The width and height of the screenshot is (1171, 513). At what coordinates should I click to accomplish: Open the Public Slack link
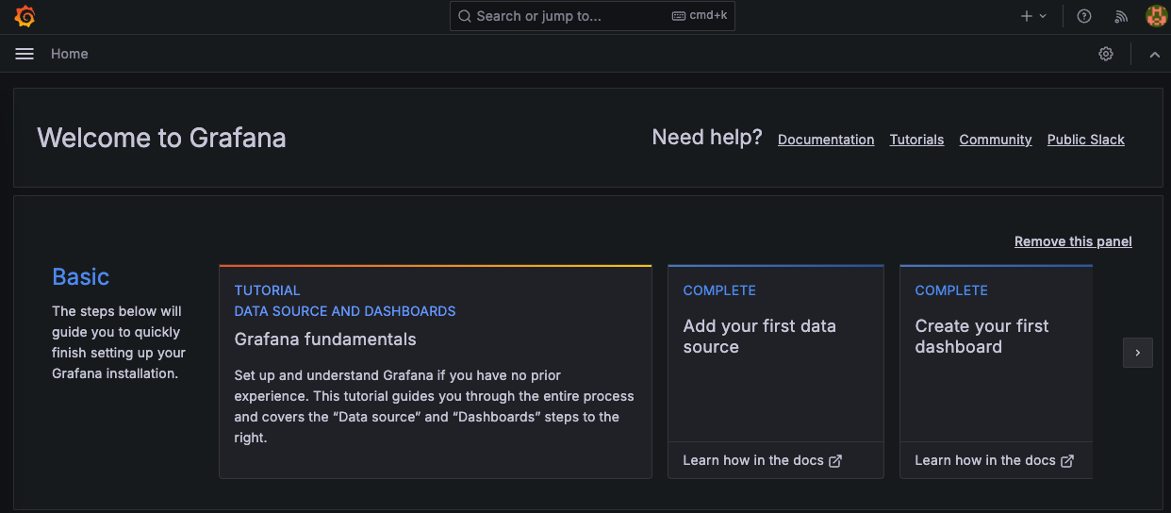pos(1086,140)
